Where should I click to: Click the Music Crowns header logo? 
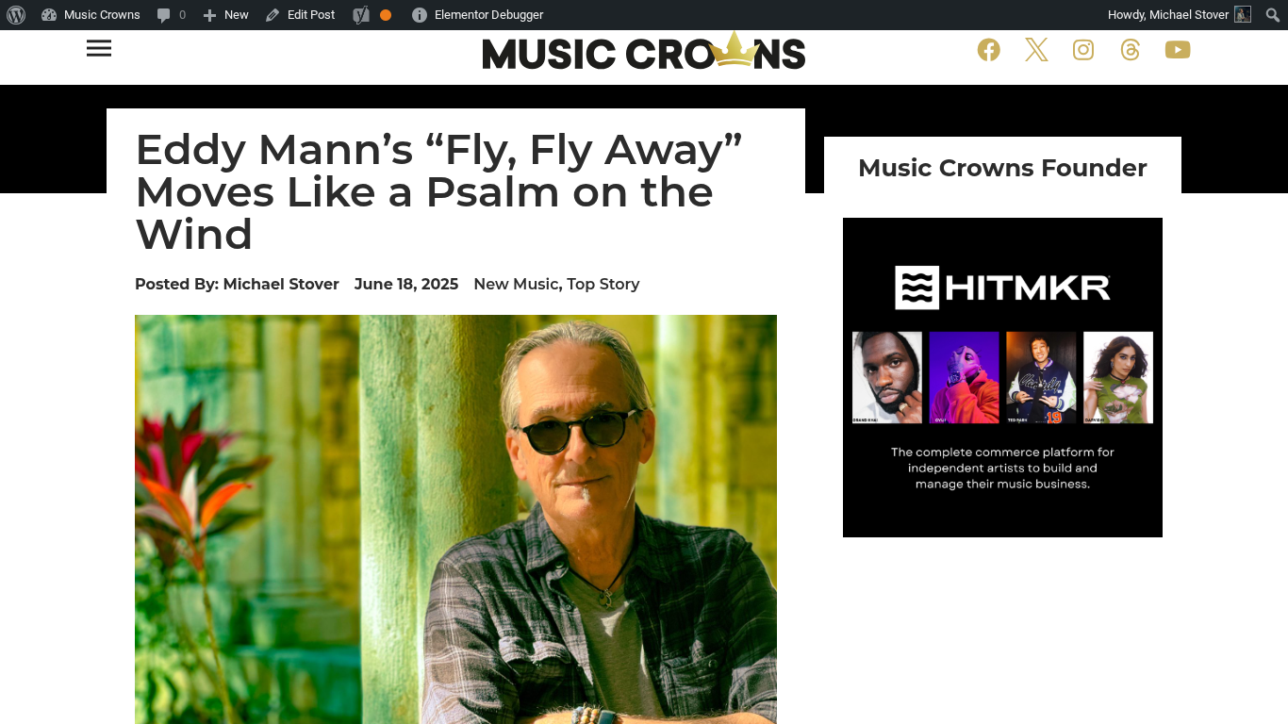point(644,52)
